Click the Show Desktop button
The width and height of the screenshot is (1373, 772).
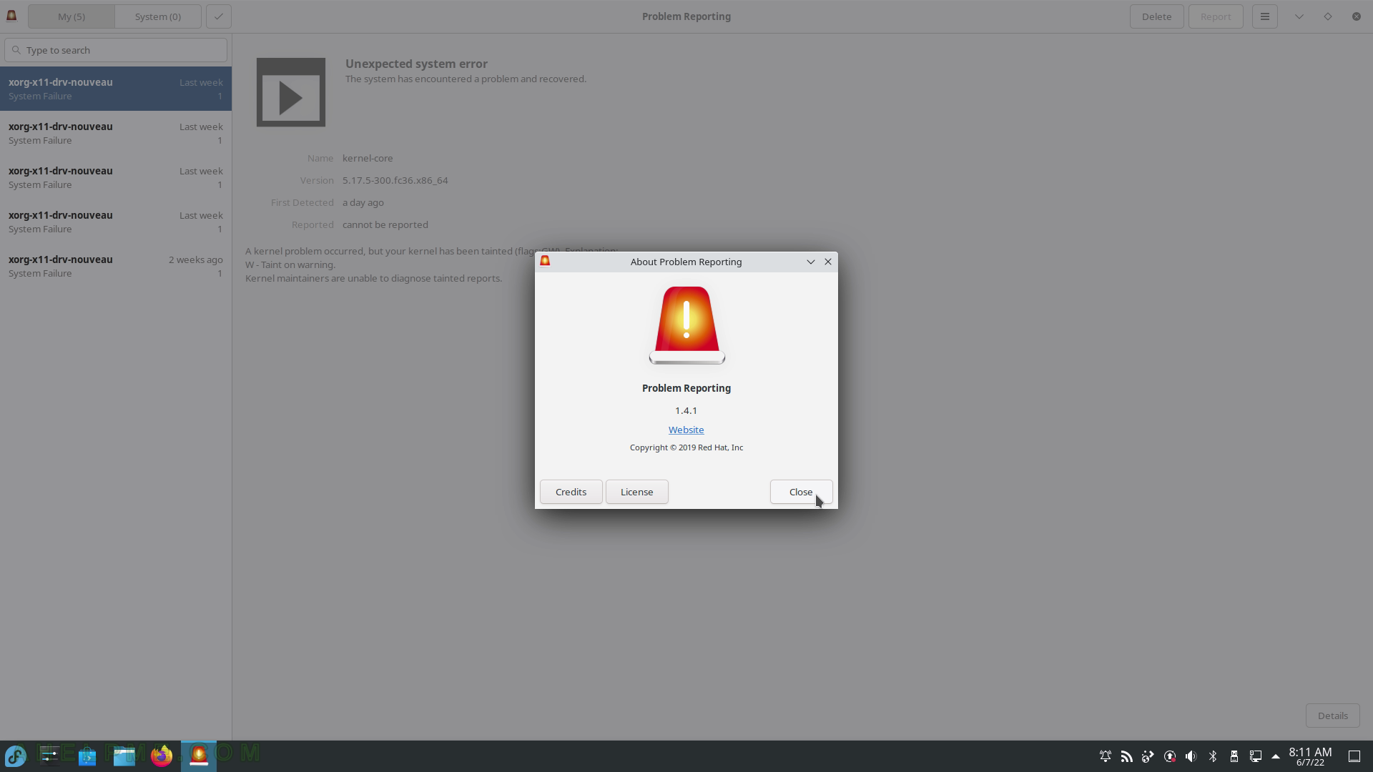(x=1354, y=756)
